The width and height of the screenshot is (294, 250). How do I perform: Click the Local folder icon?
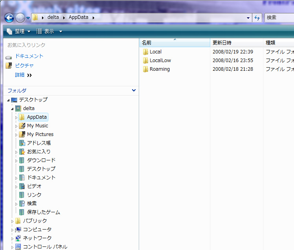pos(145,52)
